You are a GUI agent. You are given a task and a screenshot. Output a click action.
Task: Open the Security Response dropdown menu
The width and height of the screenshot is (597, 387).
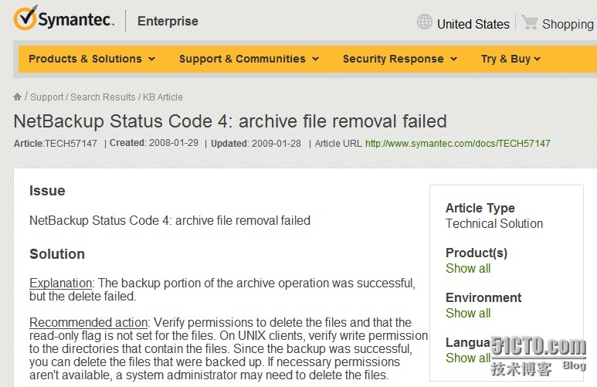pos(399,59)
